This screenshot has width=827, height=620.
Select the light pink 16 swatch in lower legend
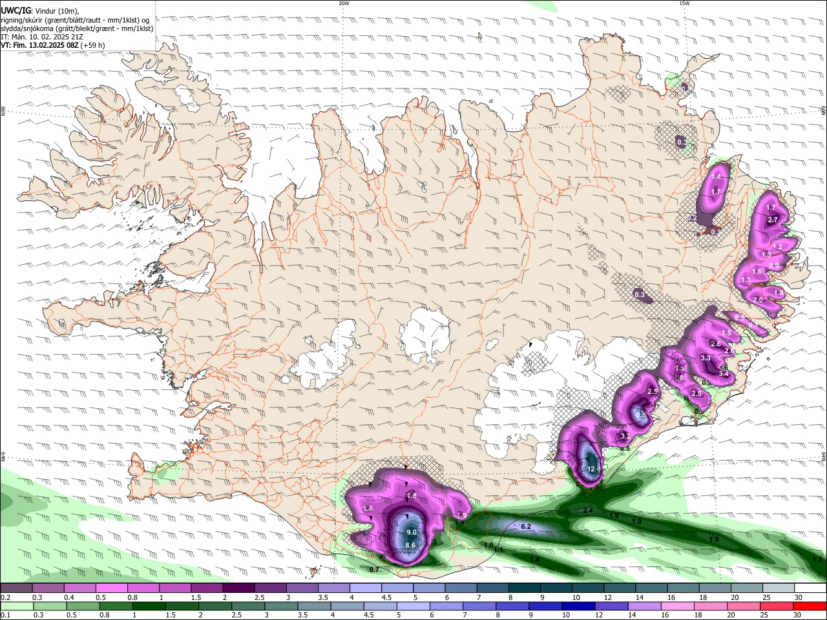pyautogui.click(x=678, y=606)
